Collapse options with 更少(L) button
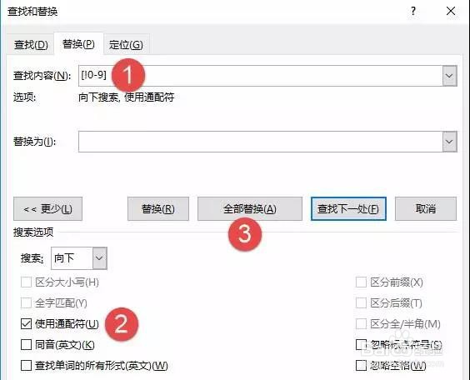The image size is (470, 380). [47, 209]
